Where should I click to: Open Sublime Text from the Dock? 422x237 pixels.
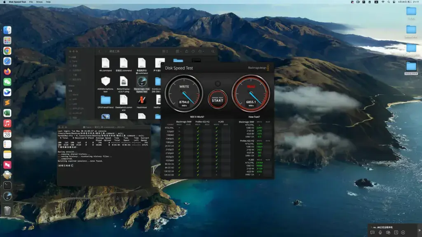pyautogui.click(x=7, y=102)
